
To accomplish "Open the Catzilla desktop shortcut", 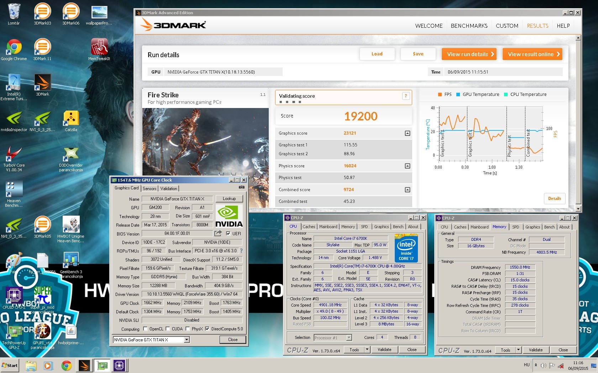I will [x=71, y=121].
